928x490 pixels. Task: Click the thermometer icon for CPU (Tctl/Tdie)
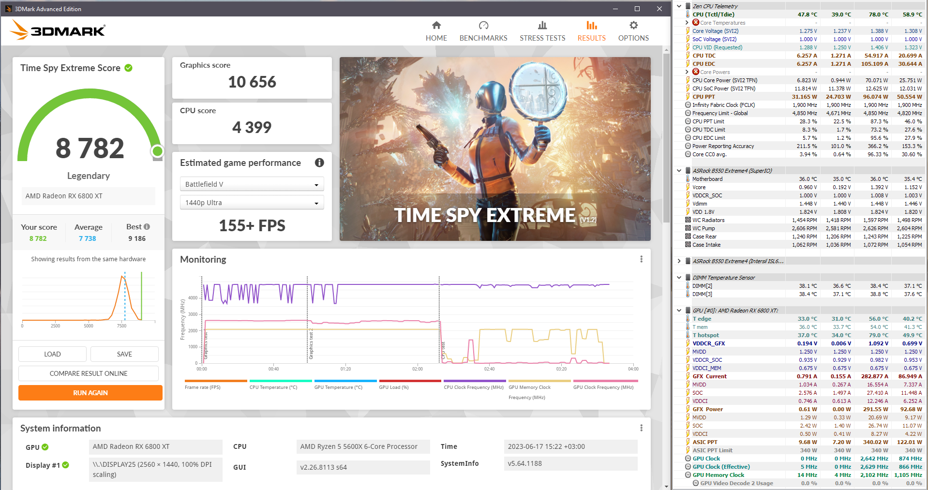688,14
